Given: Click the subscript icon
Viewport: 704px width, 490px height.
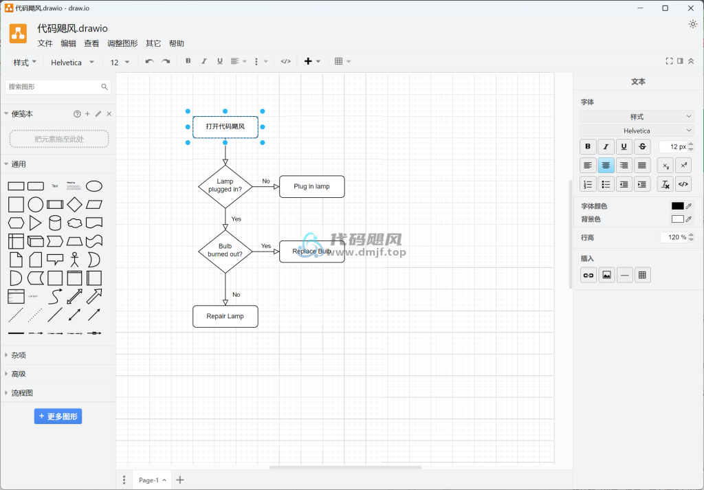Looking at the screenshot, I should pyautogui.click(x=665, y=166).
